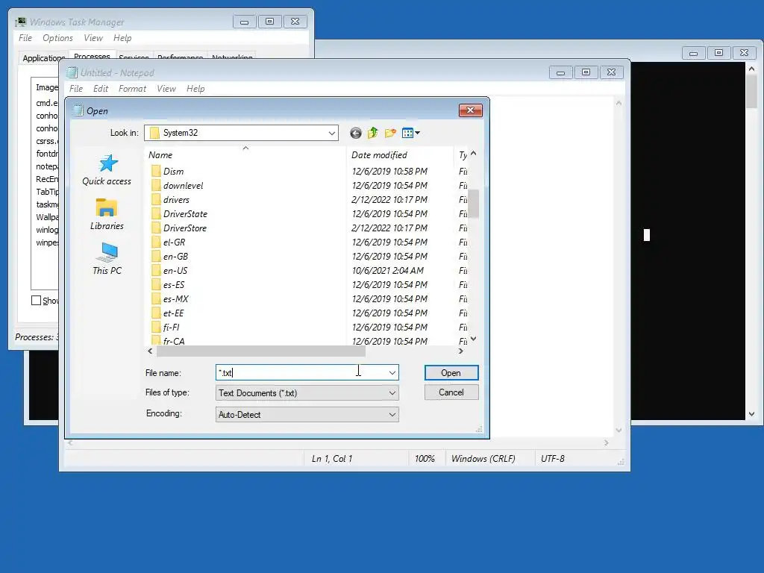Screen dimensions: 764x573
Task: Switch to Processes tab in Task Manager
Action: 92,56
